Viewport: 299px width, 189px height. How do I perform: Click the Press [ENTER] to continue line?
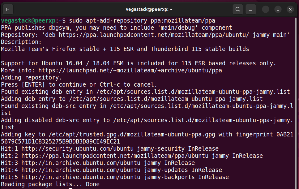(x=79, y=85)
